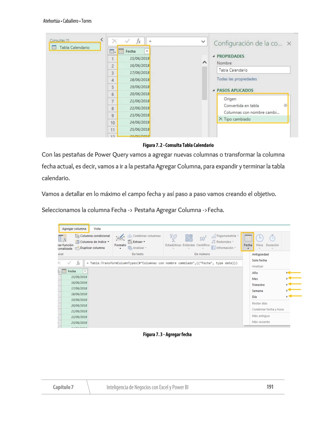Select the Tipo cambiado applied step
The image size is (328, 424).
pos(237,119)
